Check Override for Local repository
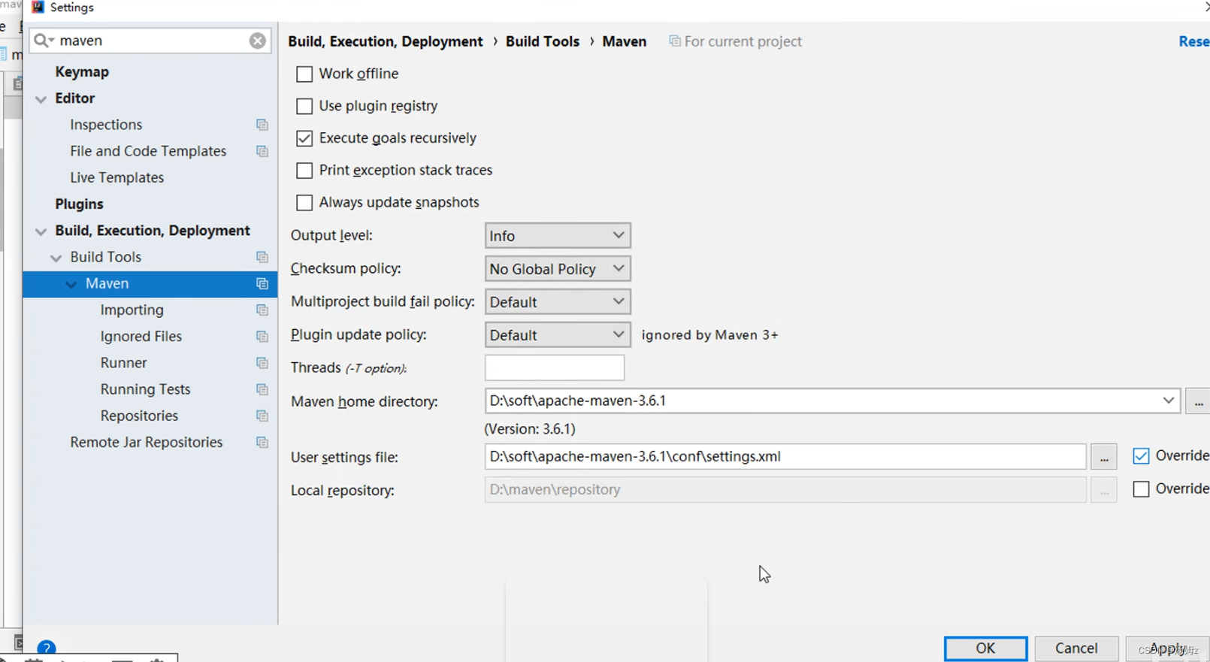Screen dimensions: 1210x662 [x=1141, y=489]
